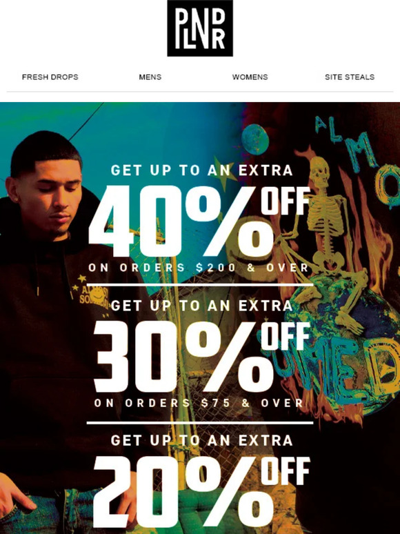Click the white divider under 30% offer
This screenshot has height=534, width=400.
(200, 423)
